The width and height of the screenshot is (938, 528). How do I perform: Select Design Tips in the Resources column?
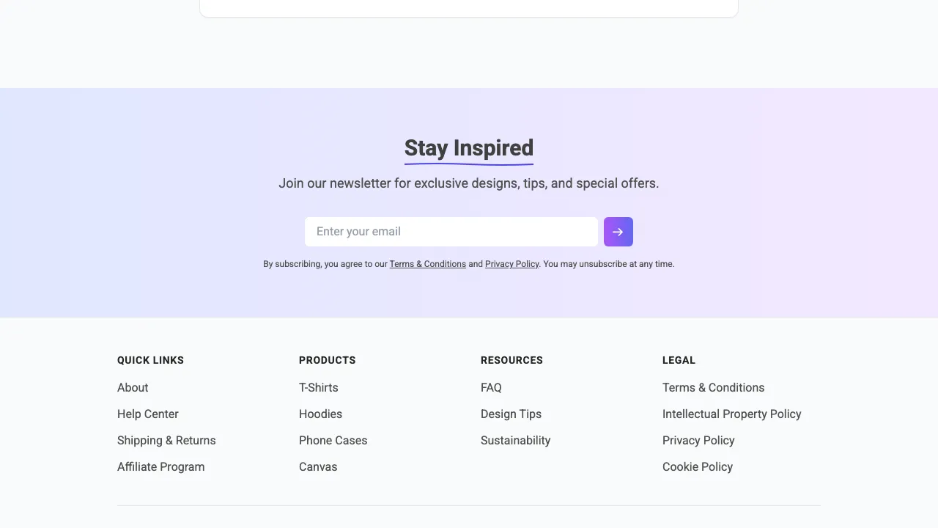click(x=511, y=414)
